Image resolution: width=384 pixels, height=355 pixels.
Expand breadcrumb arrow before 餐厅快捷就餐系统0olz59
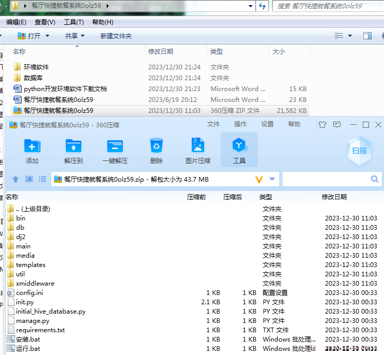coord(25,6)
